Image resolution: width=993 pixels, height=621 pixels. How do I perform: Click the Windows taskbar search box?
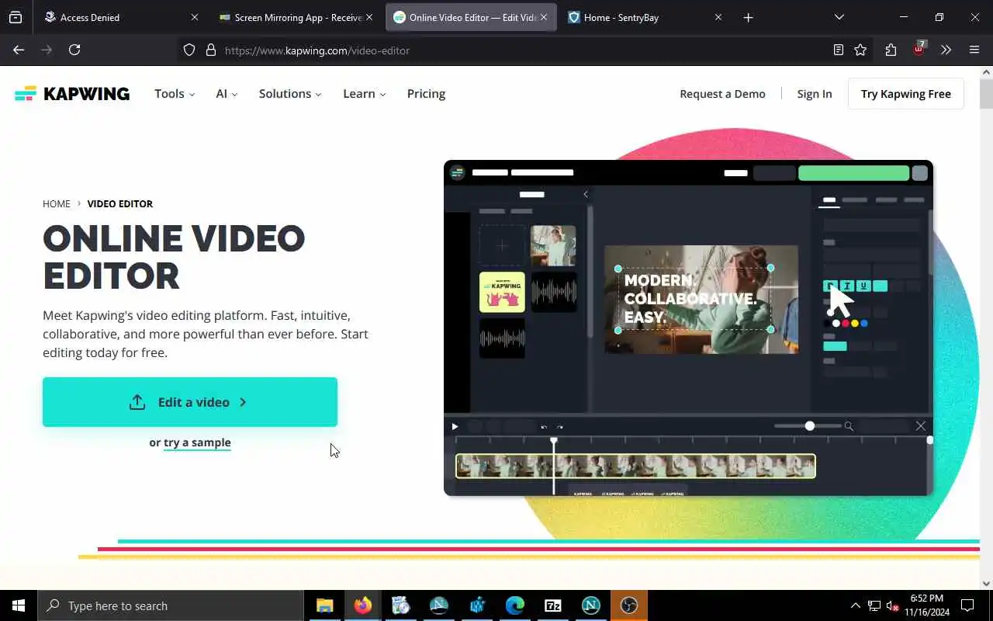[171, 605]
